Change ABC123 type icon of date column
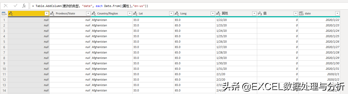The width and height of the screenshot is (348, 94). pyautogui.click(x=301, y=13)
